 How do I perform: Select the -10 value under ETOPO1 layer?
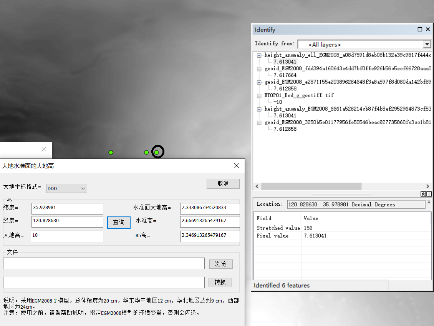(278, 102)
